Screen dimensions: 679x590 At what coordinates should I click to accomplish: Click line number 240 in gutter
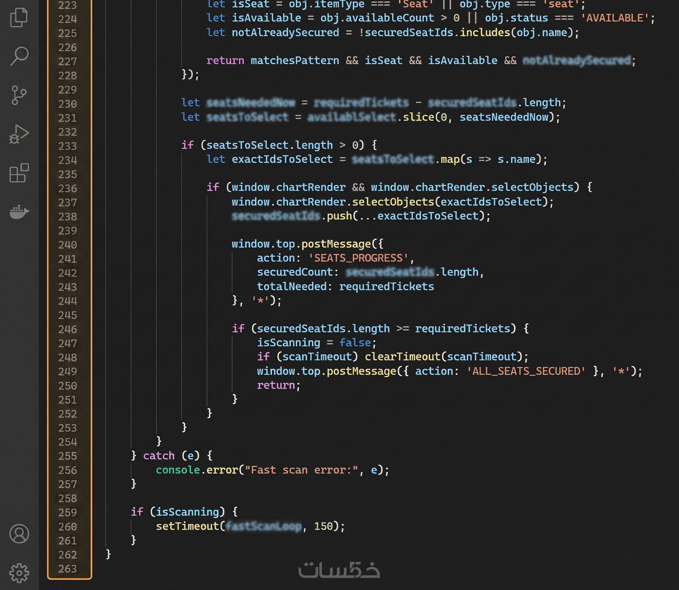tap(68, 245)
